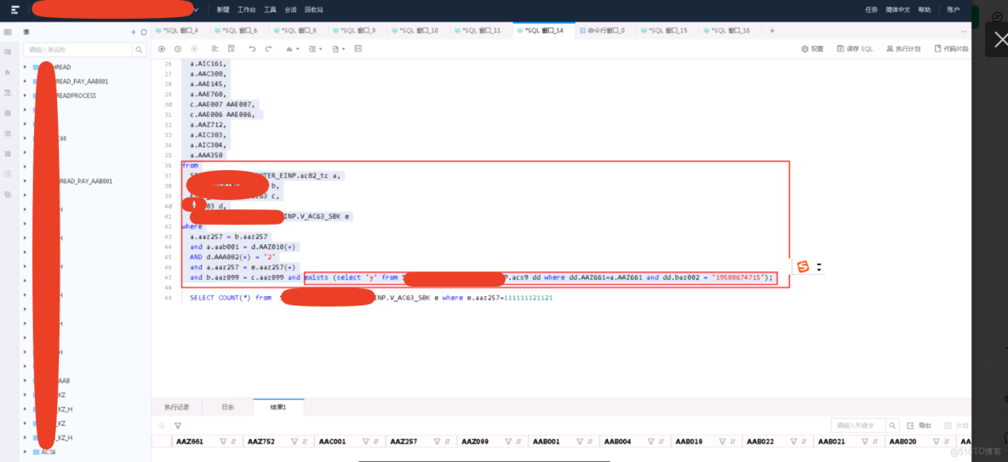Switch to 命令行窗口_0 tab
This screenshot has width=1008, height=462.
(602, 30)
